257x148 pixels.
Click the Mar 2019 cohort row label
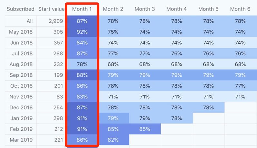coord(21,140)
